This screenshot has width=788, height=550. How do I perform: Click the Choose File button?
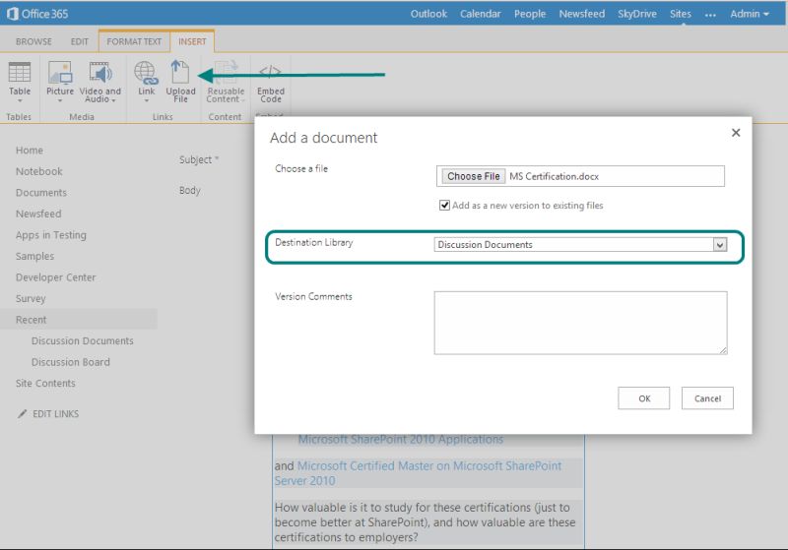pos(474,176)
